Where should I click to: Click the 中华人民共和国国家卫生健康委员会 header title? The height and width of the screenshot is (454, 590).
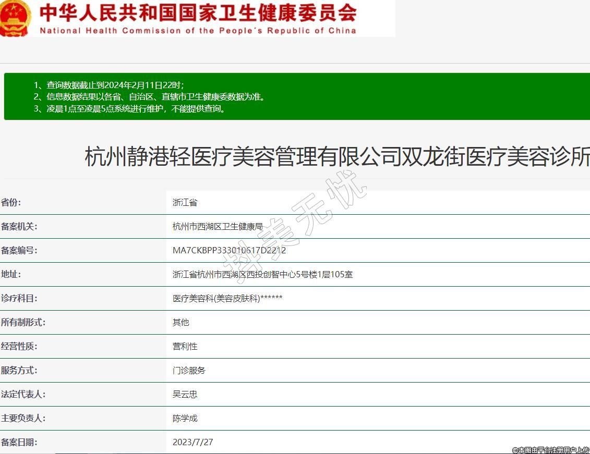198,13
